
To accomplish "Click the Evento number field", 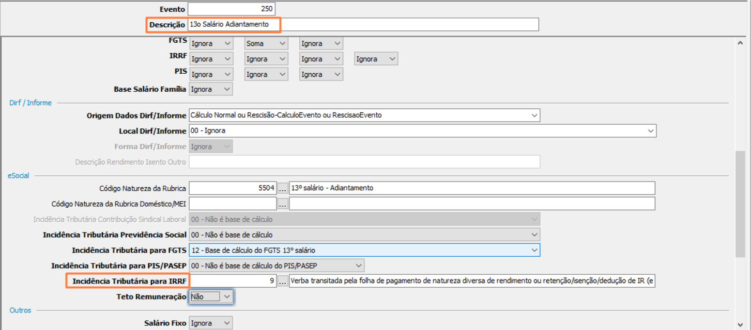I will 232,9.
